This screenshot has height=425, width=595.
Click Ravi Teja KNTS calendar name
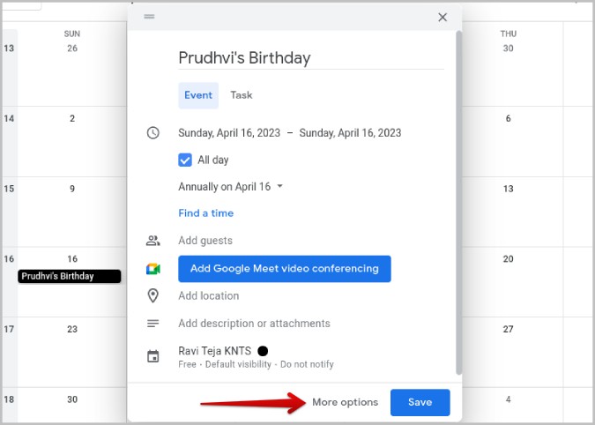point(215,351)
